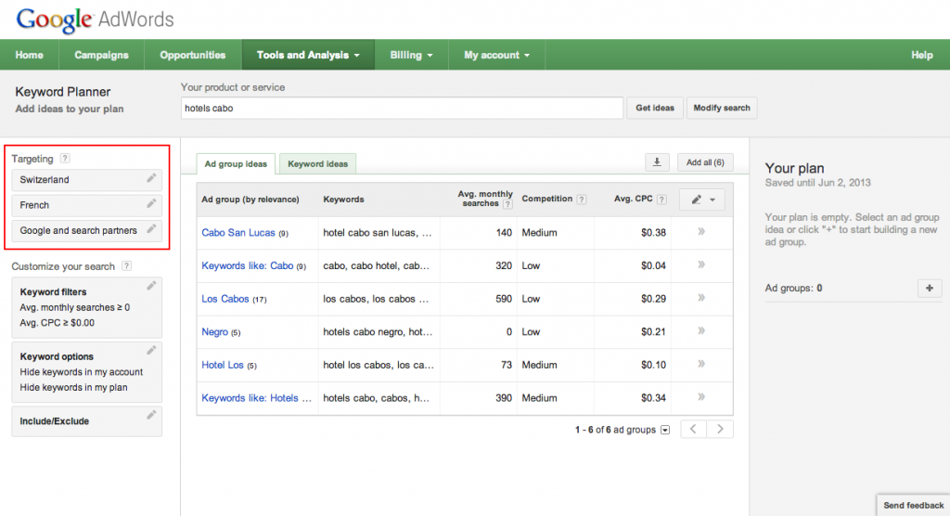
Task: Open the Cabo San Lucas ad group link
Action: tap(238, 232)
